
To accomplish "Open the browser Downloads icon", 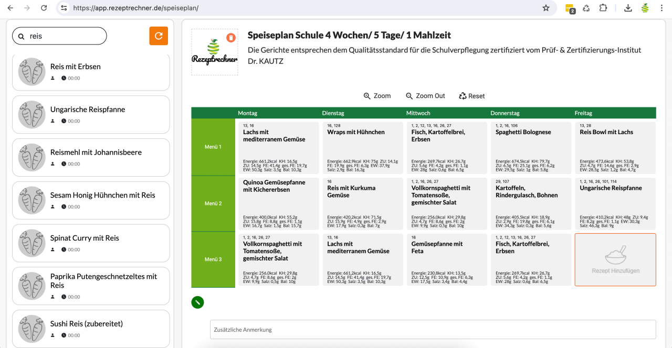I will [x=627, y=8].
